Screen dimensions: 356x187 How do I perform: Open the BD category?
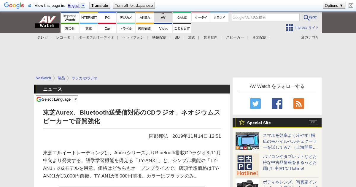point(177,37)
